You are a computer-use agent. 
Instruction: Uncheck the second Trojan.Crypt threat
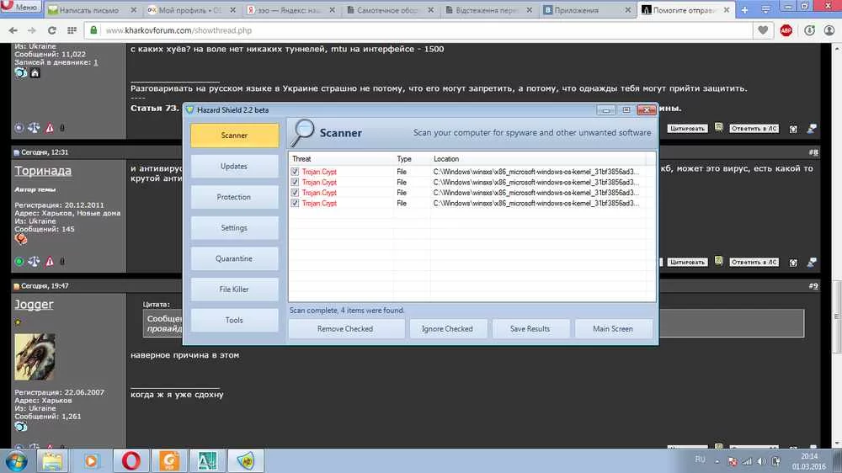(295, 182)
